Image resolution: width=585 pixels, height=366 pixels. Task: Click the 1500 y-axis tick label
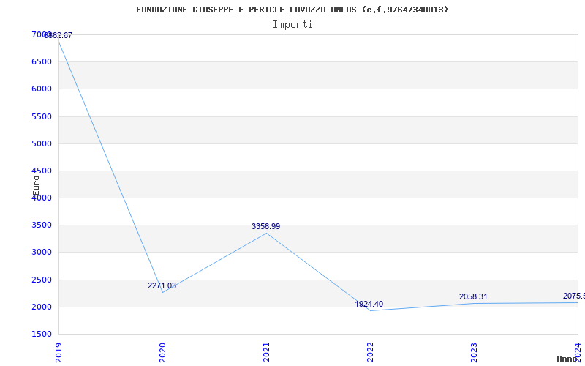point(42,334)
